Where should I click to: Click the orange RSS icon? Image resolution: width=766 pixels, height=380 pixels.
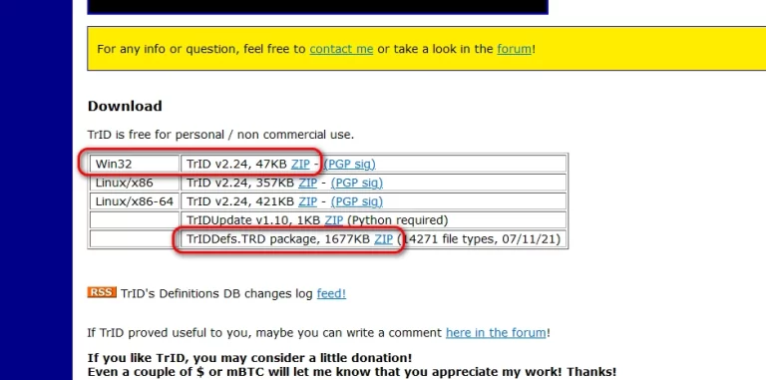[x=102, y=292]
